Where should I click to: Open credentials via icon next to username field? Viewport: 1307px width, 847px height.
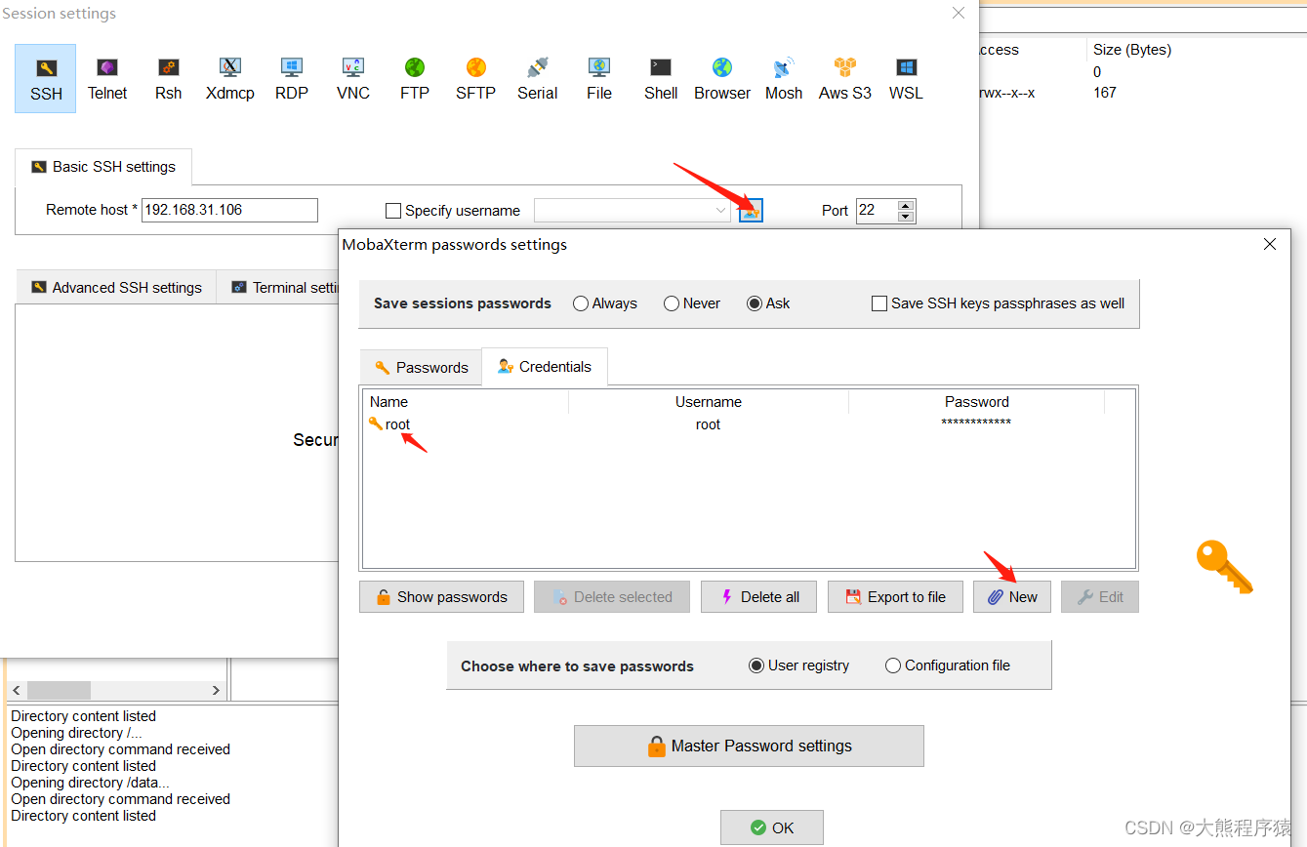click(751, 210)
